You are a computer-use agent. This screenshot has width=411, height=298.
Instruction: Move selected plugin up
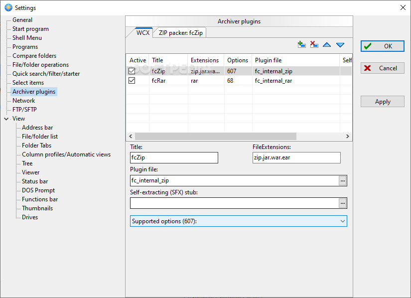pos(327,45)
